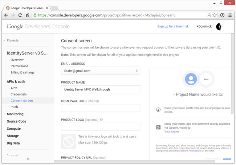Open the Email Address dropdown
Image resolution: width=236 pixels, height=165 pixels.
(101, 71)
